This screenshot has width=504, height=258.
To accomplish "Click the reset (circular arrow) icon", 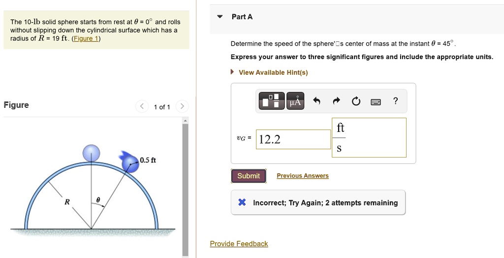I will click(355, 101).
